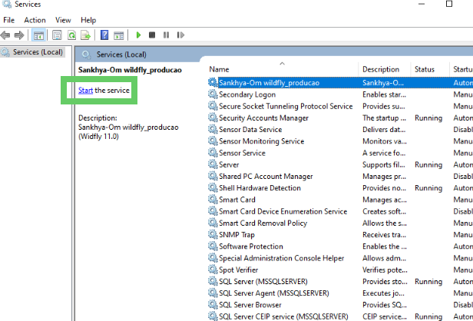
Task: Toggle the Show/Hide Action Pane icon
Action: (118, 35)
